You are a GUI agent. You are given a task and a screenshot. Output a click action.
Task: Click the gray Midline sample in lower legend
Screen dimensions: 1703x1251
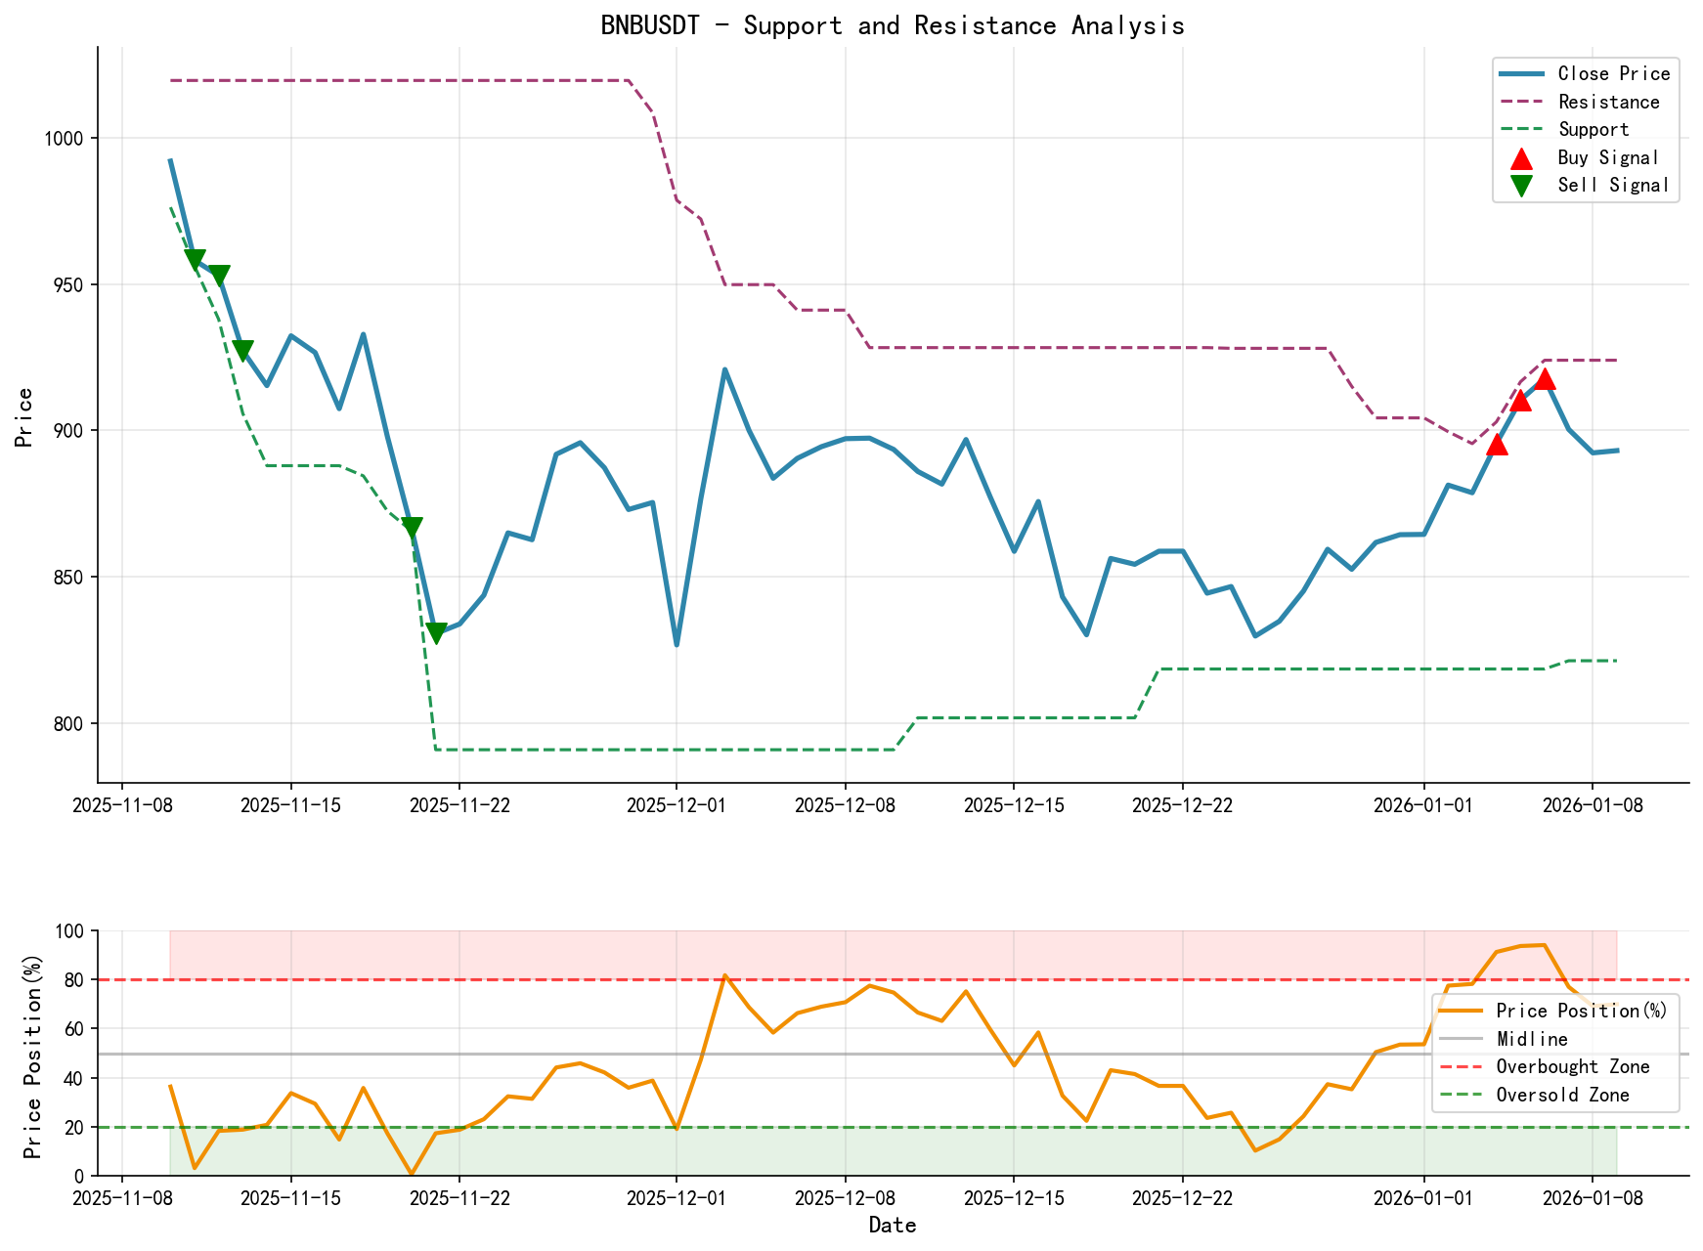(x=1460, y=1038)
